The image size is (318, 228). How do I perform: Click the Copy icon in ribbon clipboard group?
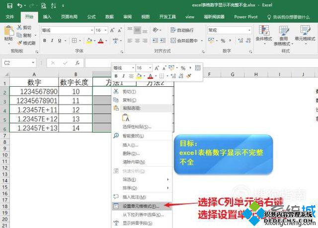[19, 35]
